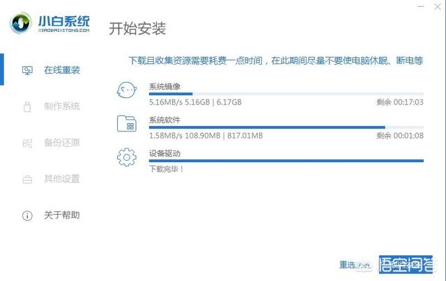Click the 重选 button at the bottom
This screenshot has width=446, height=281.
point(355,265)
